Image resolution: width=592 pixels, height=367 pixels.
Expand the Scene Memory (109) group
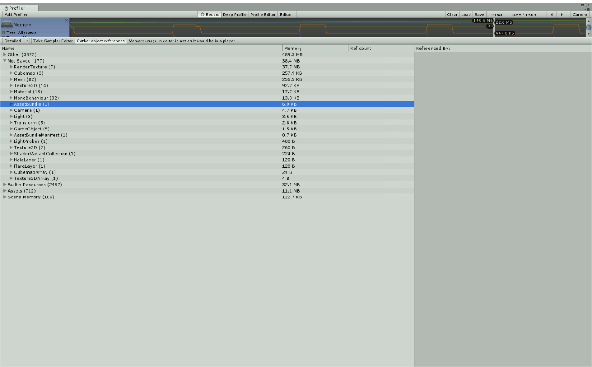click(x=5, y=197)
